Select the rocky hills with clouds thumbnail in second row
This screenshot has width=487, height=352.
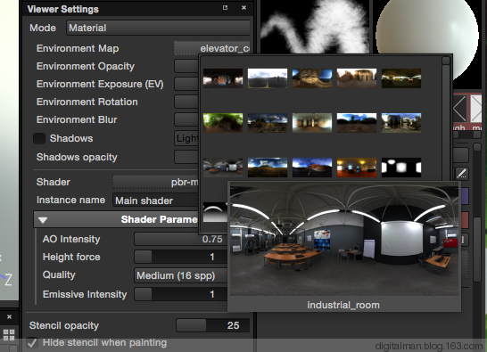click(268, 123)
